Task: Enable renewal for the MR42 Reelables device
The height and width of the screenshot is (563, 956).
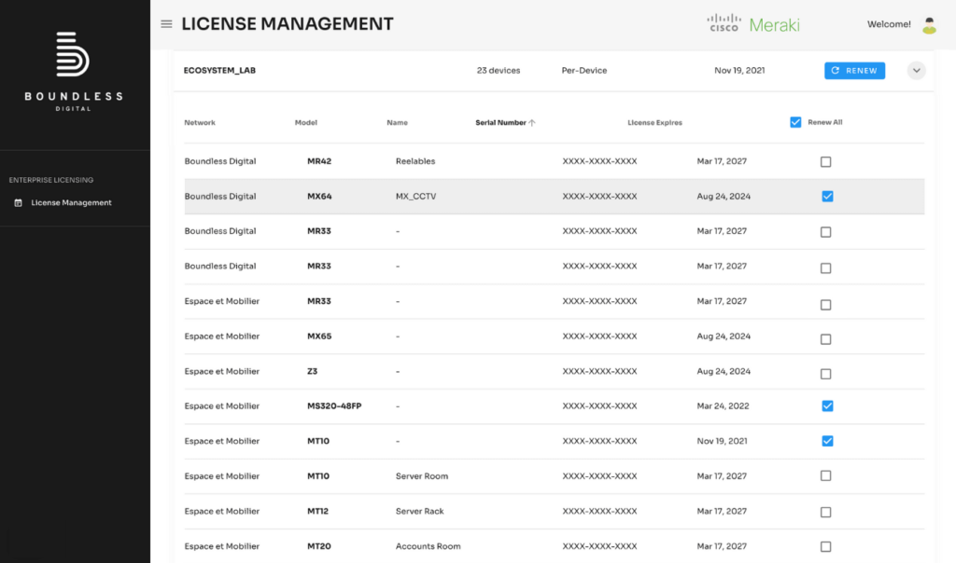Action: [x=825, y=161]
